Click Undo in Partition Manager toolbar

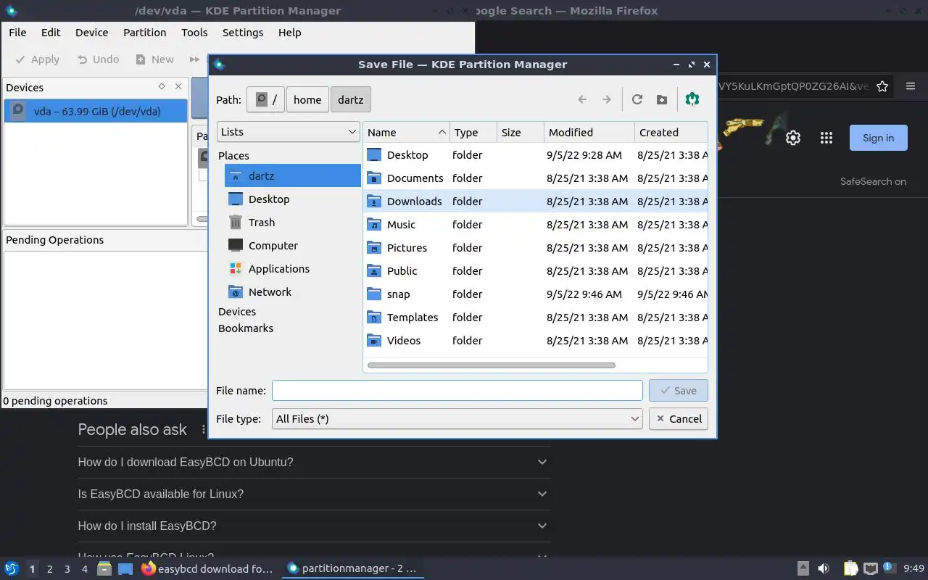98,59
